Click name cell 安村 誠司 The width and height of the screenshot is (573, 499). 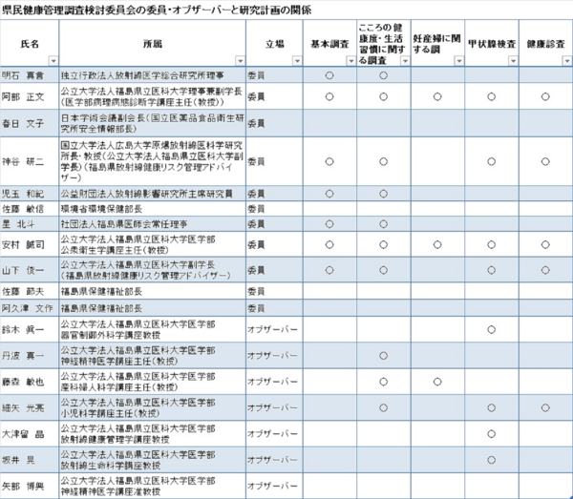(30, 244)
